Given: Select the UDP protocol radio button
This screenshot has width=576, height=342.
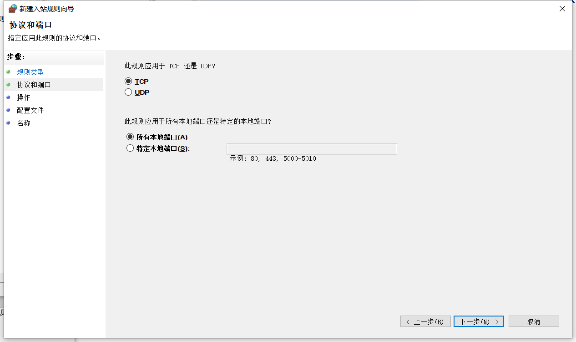Looking at the screenshot, I should pyautogui.click(x=128, y=92).
